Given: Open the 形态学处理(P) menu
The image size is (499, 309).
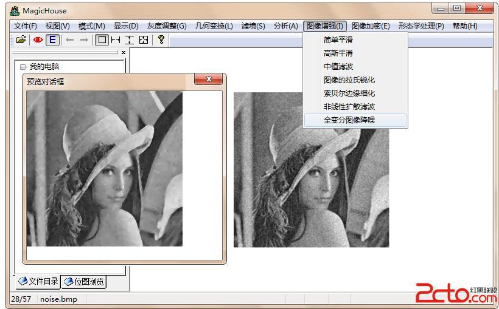Looking at the screenshot, I should click(421, 26).
